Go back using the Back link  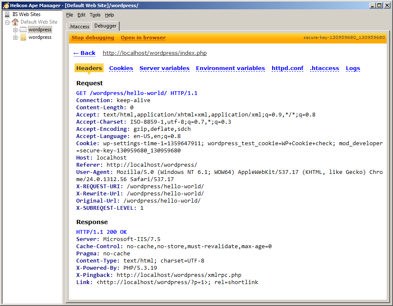coord(84,53)
